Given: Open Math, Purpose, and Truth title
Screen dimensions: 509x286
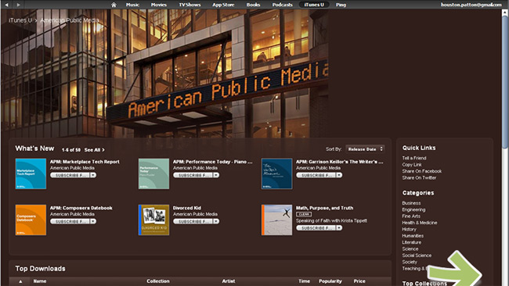Looking at the screenshot, I should pyautogui.click(x=325, y=208).
